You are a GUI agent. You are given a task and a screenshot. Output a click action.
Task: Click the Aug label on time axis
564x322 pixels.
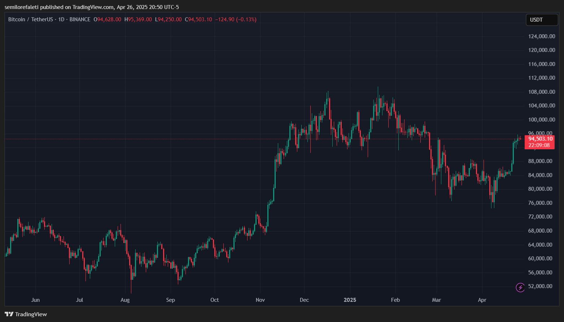(x=125, y=300)
